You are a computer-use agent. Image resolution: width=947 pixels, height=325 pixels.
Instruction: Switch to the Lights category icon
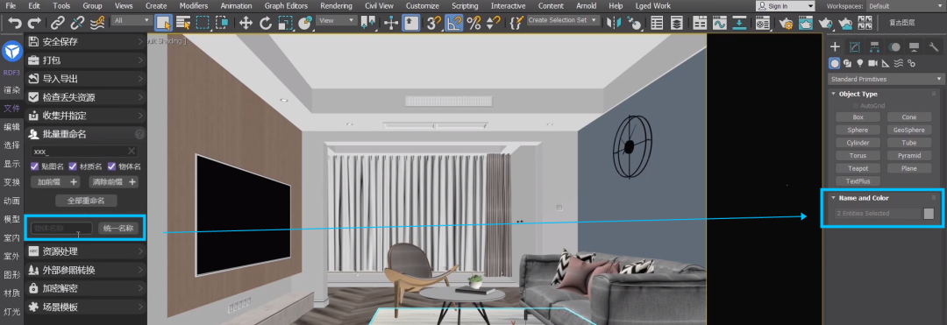859,63
